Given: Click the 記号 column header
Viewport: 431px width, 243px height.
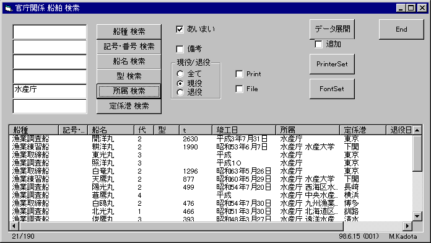Looking at the screenshot, I should point(73,130).
